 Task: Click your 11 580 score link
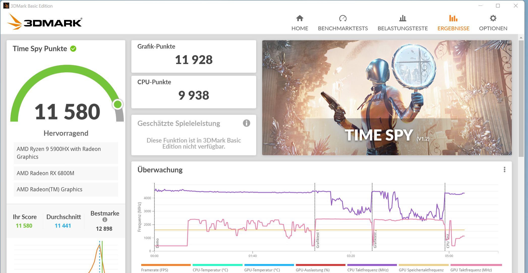click(24, 226)
